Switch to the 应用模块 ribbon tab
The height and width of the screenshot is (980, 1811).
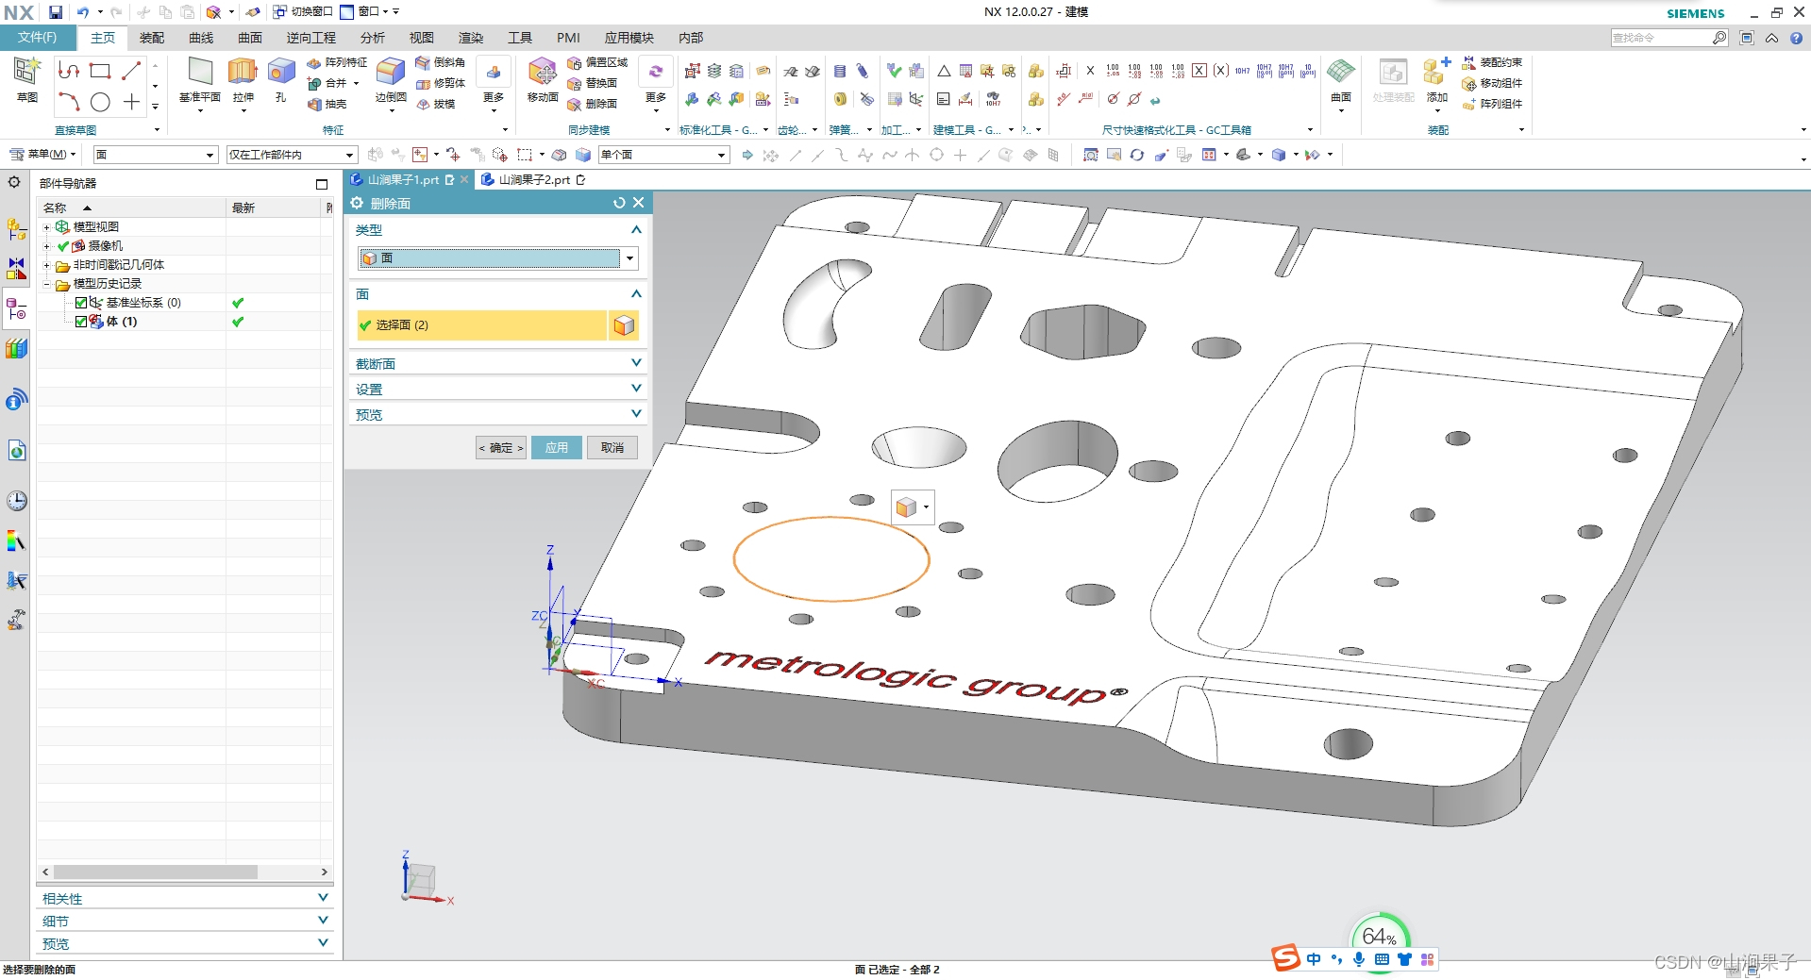[x=629, y=38]
